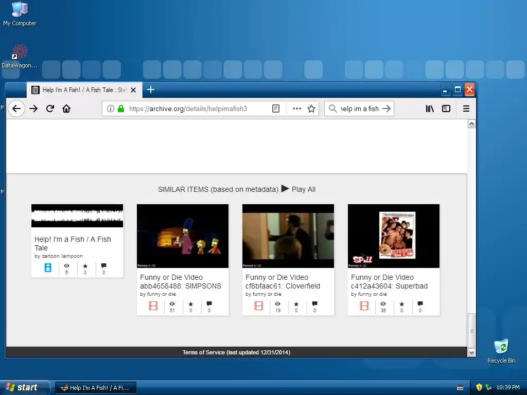Image resolution: width=527 pixels, height=395 pixels.
Task: Click favorites star on SIMPSONS card
Action: tap(190, 303)
